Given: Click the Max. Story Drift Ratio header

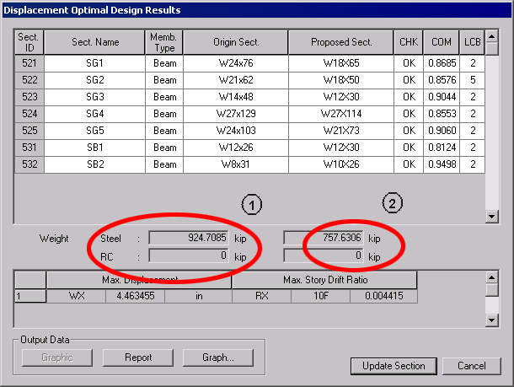Looking at the screenshot, I should click(324, 280).
